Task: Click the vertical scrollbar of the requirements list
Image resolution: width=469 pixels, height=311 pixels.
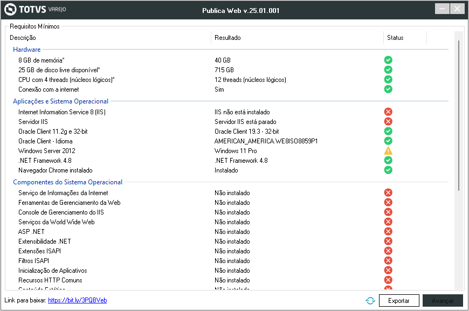Action: coord(459,113)
